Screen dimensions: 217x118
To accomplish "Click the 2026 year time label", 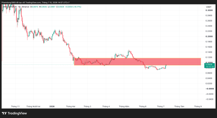I will (x=52, y=107).
